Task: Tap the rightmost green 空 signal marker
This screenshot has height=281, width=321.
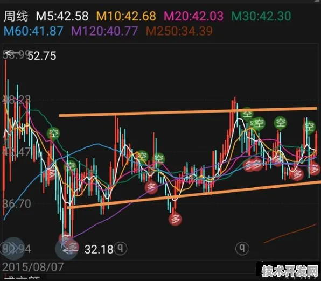Action: click(x=309, y=127)
